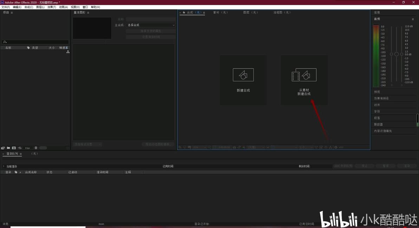Expand the 对齐 panel

pos(377,105)
